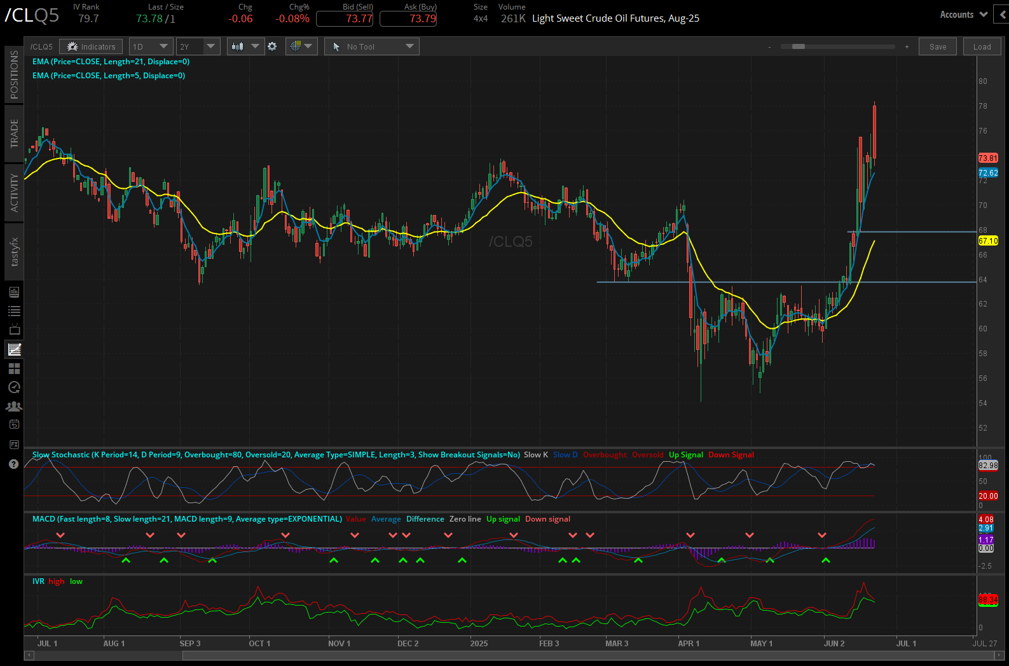Zoom out with the minus control
The width and height of the screenshot is (1009, 666).
[x=769, y=47]
